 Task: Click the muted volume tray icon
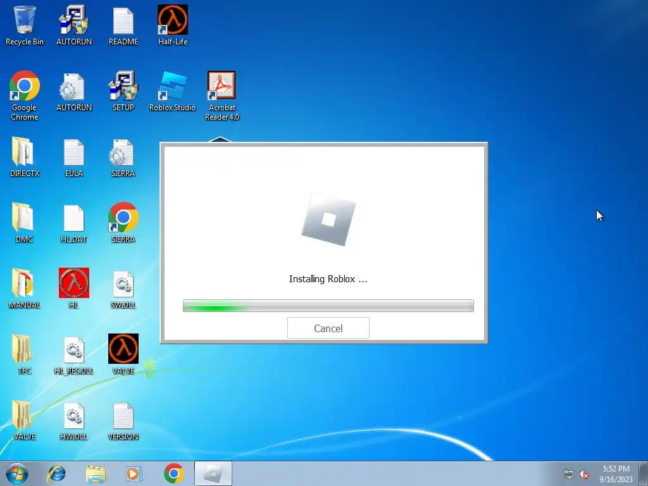[x=584, y=474]
